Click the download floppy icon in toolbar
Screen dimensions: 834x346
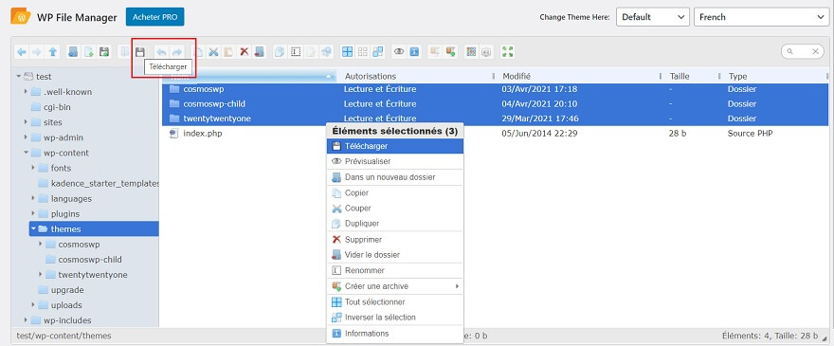pyautogui.click(x=140, y=51)
